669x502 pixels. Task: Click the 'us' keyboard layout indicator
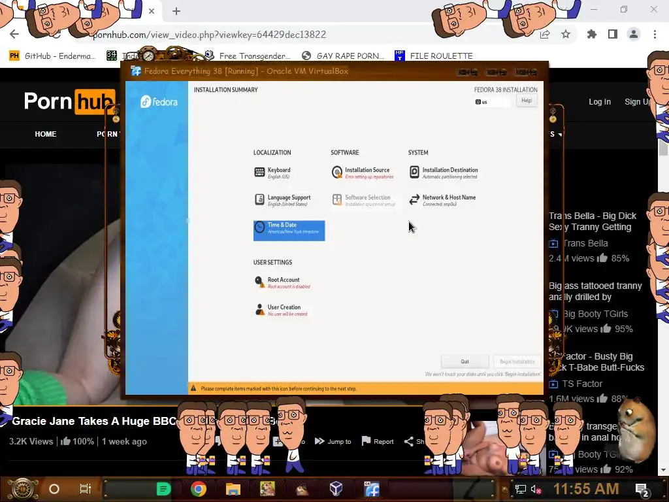pos(491,102)
